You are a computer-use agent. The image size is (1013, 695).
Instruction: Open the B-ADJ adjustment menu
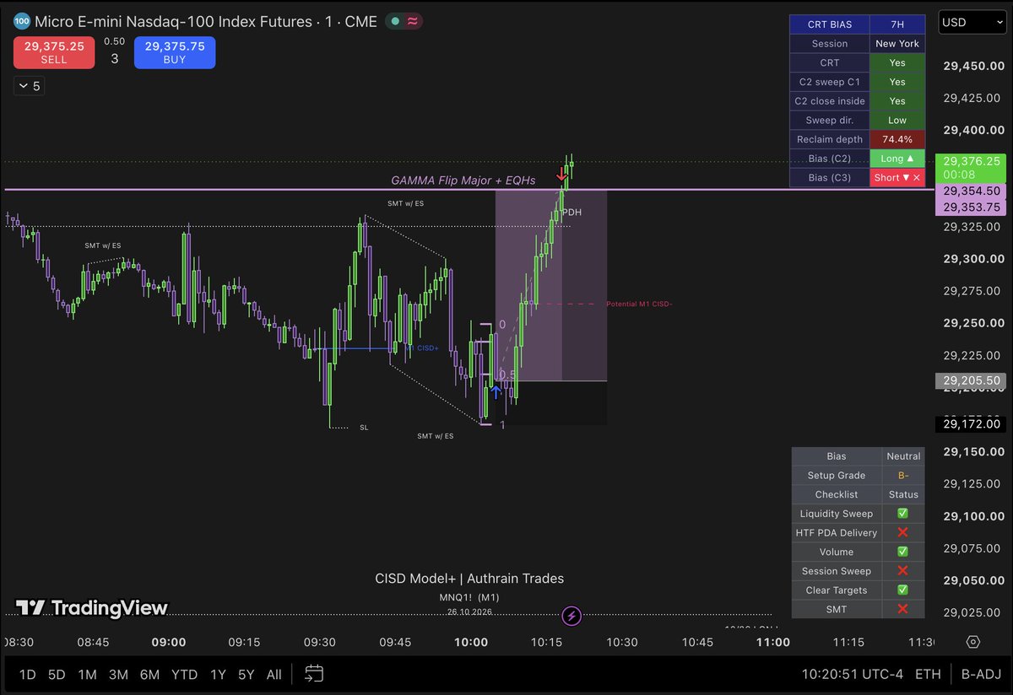pos(980,675)
